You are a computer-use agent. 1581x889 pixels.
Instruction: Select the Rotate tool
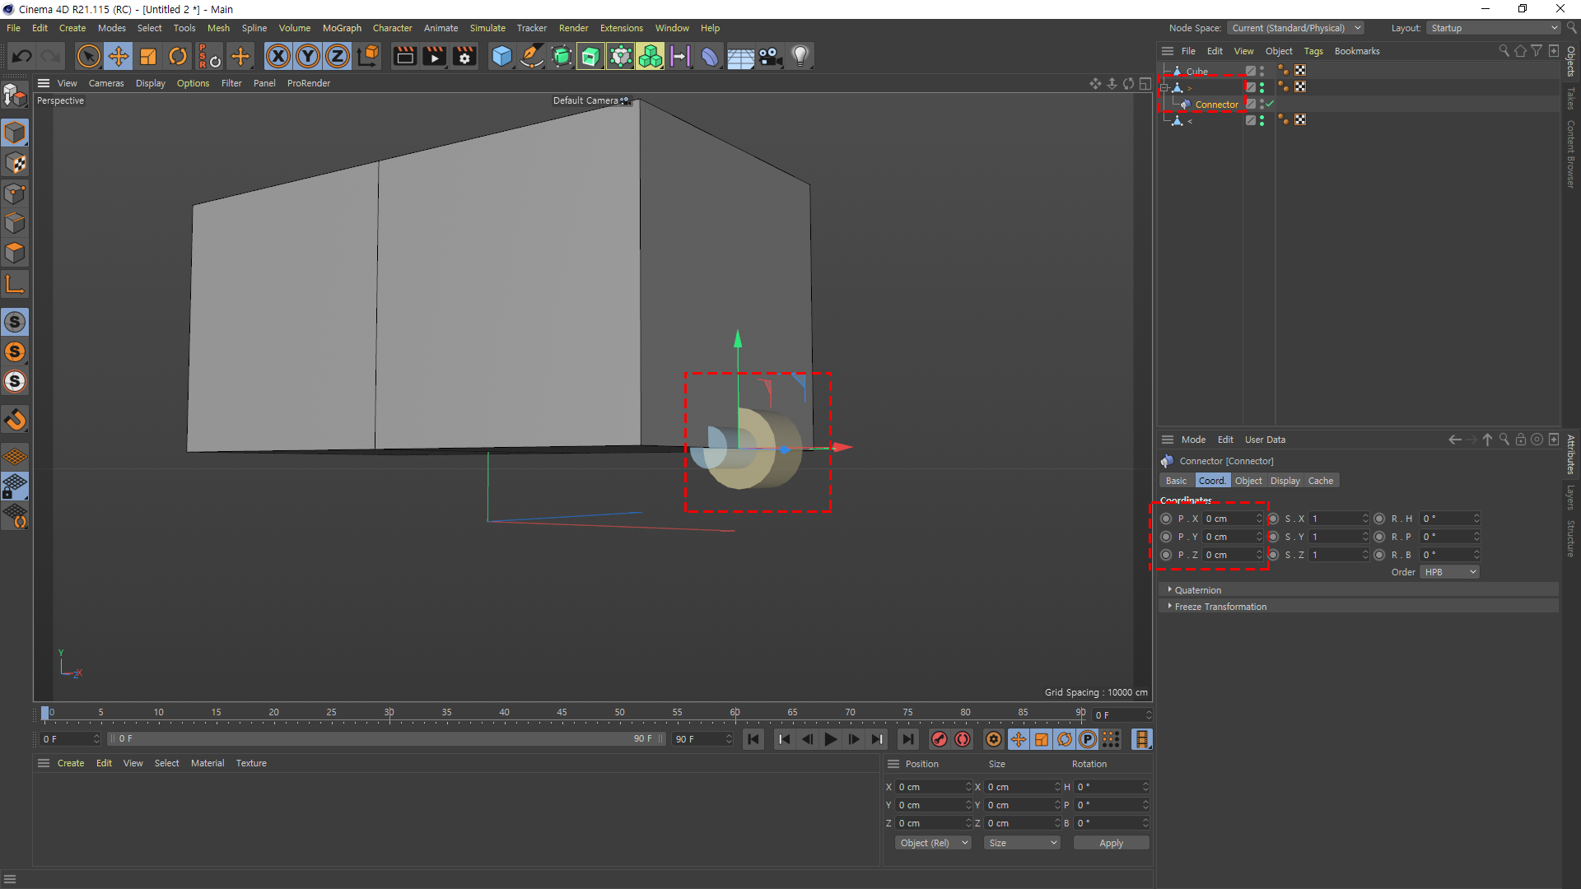(178, 56)
